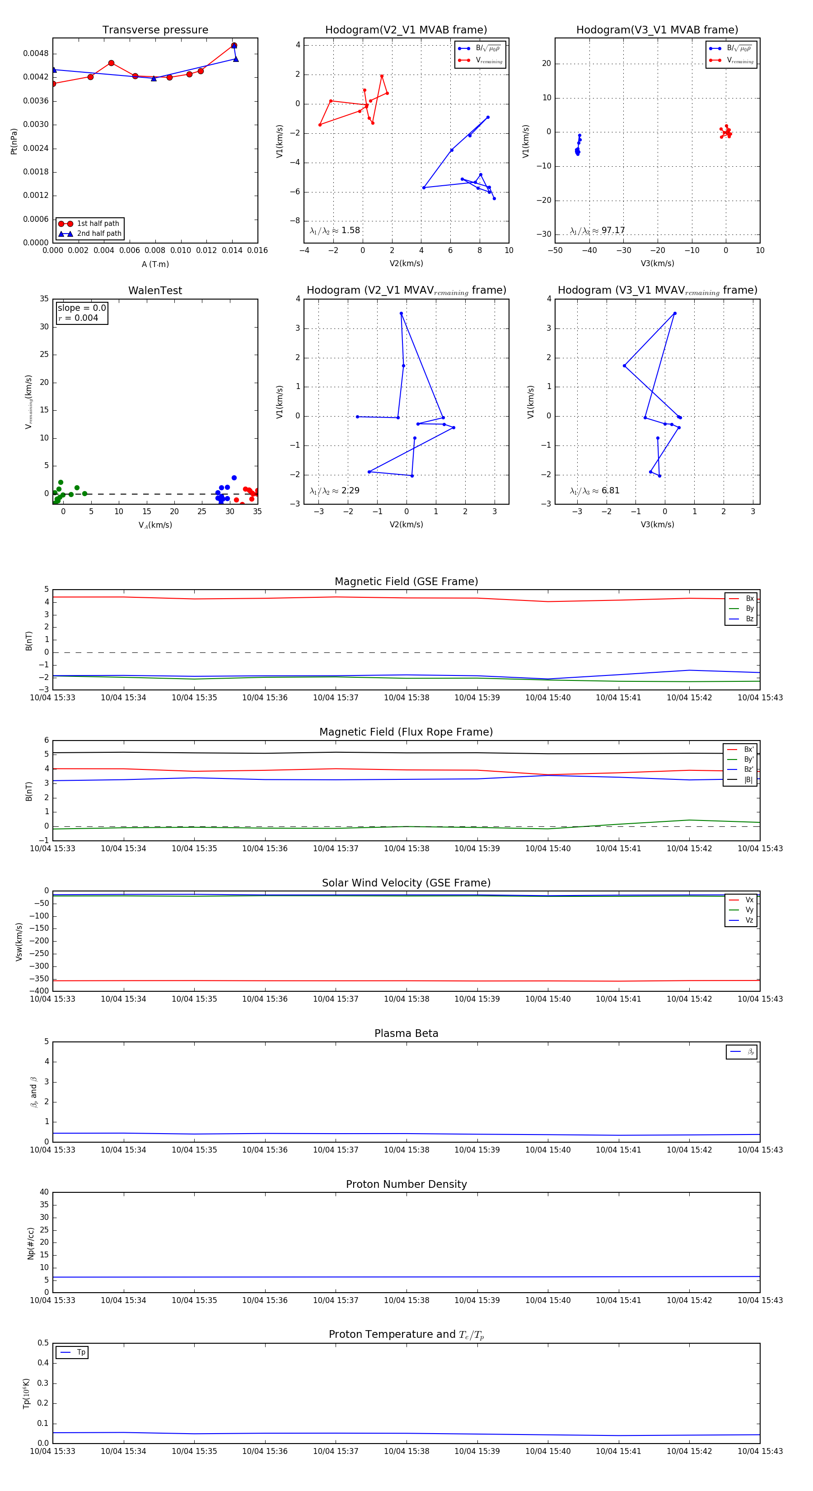The height and width of the screenshot is (1491, 813).
Task: Click the 'Vz' legend entry
Action: pos(741,920)
